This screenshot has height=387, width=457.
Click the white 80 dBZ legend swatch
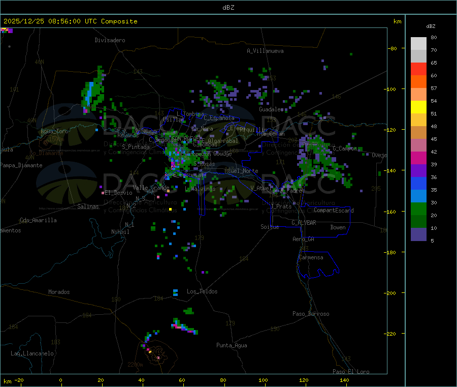click(418, 43)
